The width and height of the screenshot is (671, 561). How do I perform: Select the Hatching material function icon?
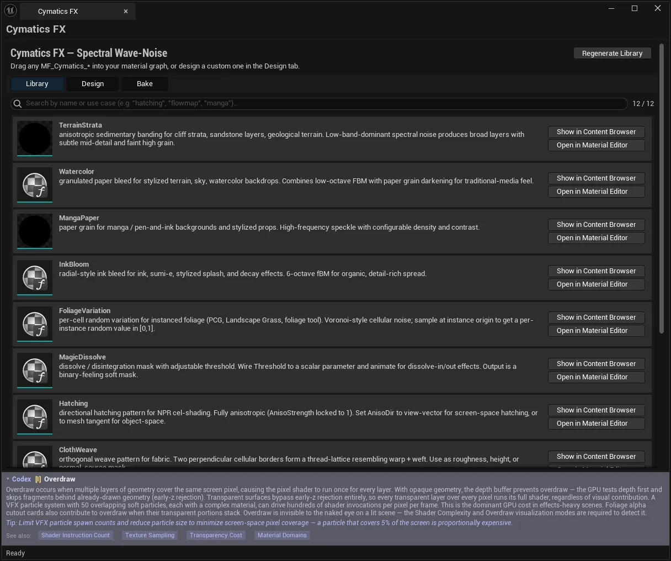pos(35,417)
